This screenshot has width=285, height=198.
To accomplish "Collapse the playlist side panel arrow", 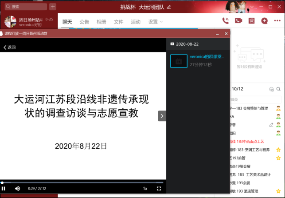I will [x=162, y=116].
